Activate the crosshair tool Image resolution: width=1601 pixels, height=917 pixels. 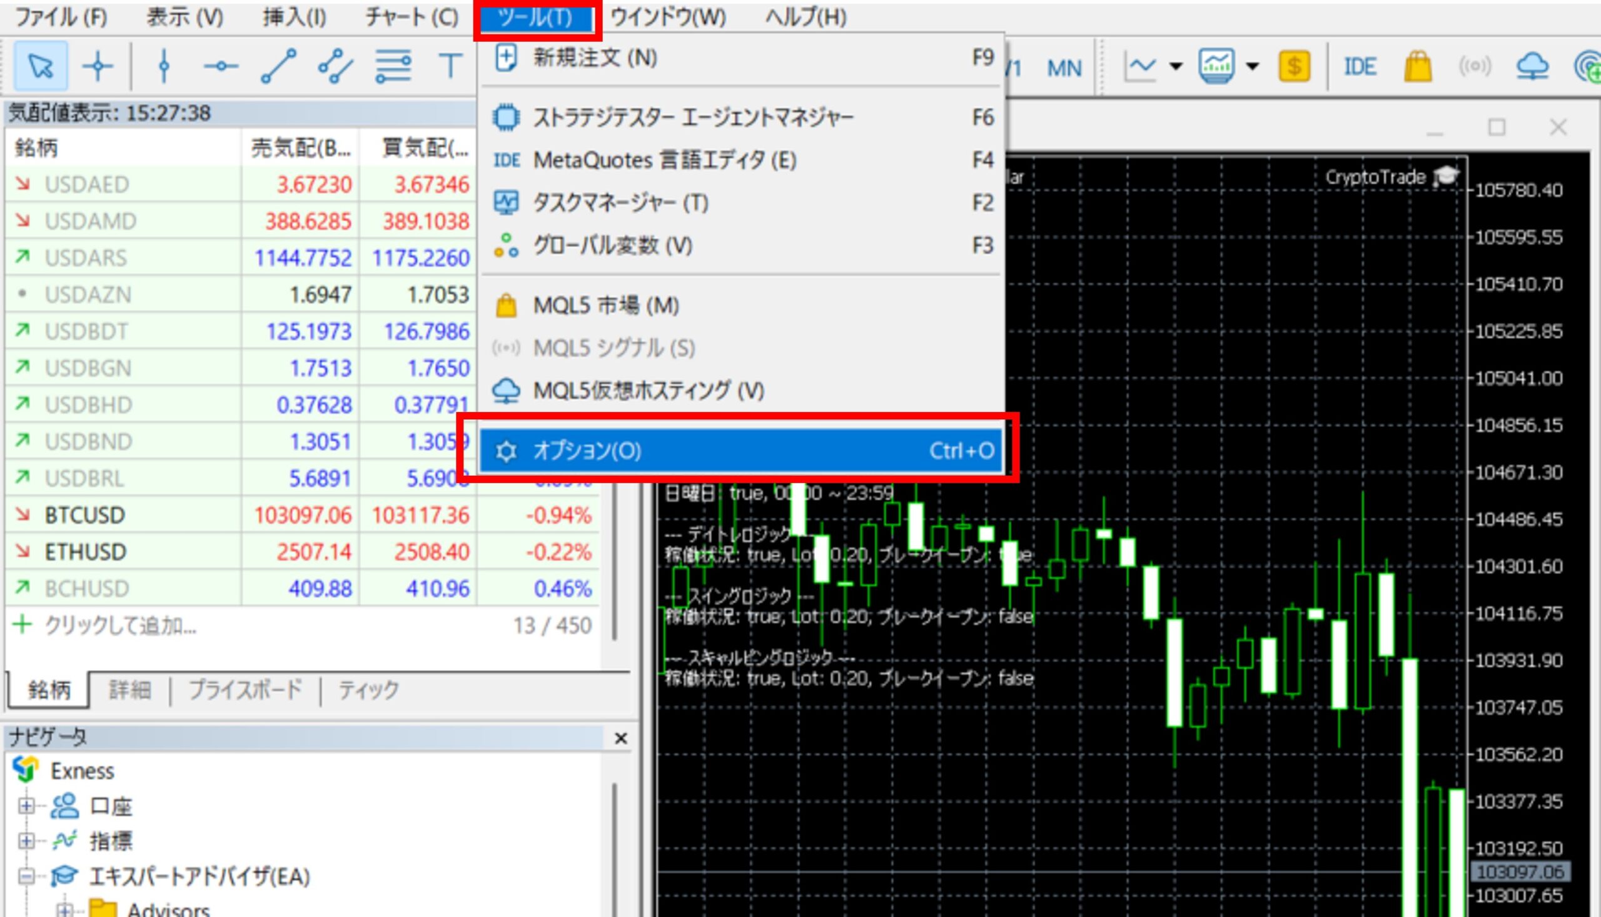click(x=98, y=66)
